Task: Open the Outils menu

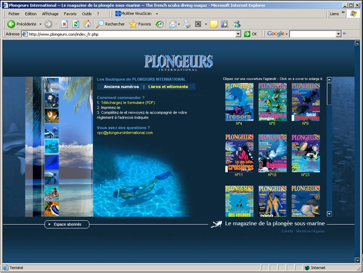Action: (x=87, y=13)
